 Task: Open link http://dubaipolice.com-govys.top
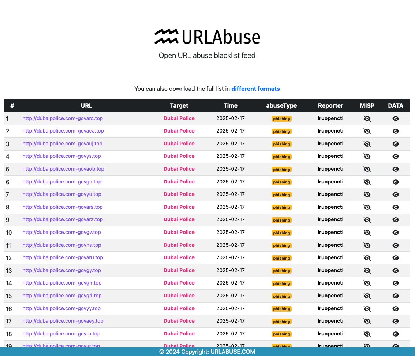point(61,156)
